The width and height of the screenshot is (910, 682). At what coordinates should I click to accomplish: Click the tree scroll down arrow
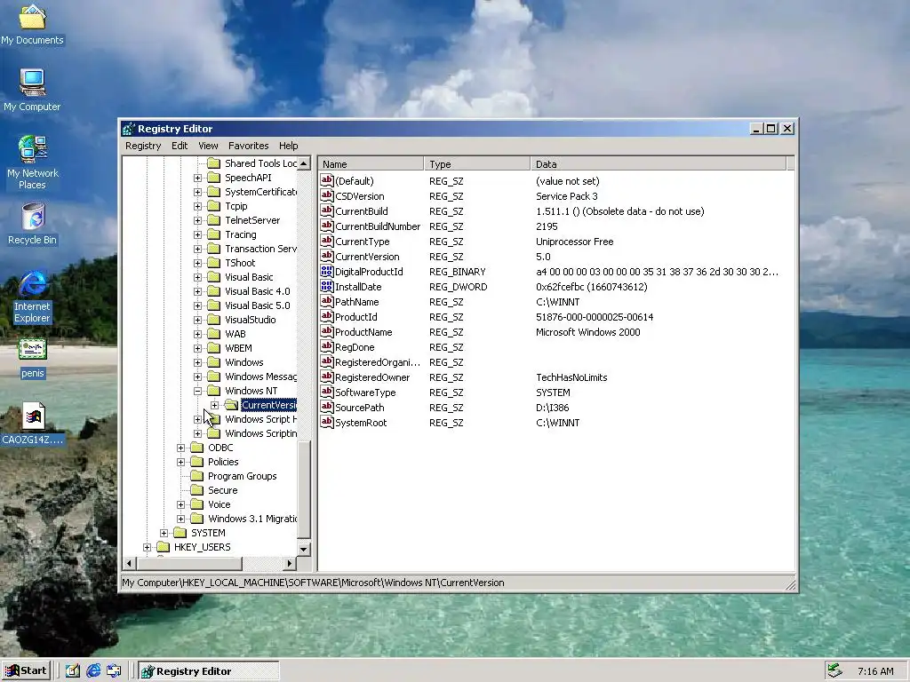[304, 549]
